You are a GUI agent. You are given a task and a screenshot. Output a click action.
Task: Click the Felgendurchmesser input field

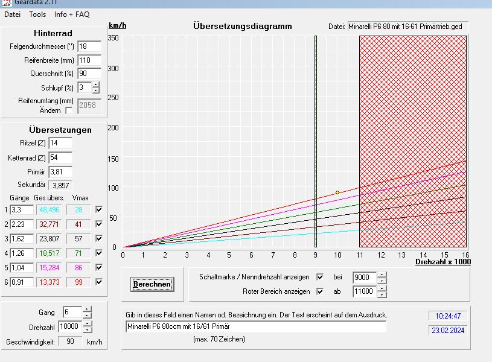click(x=89, y=46)
